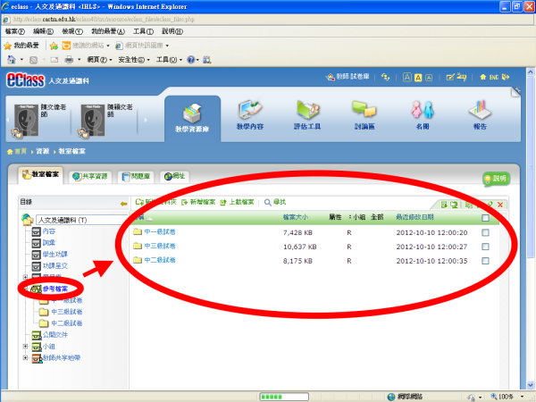Open the 教學資源庫 teaching resources module
Screen dimensions: 536x402
click(192, 119)
